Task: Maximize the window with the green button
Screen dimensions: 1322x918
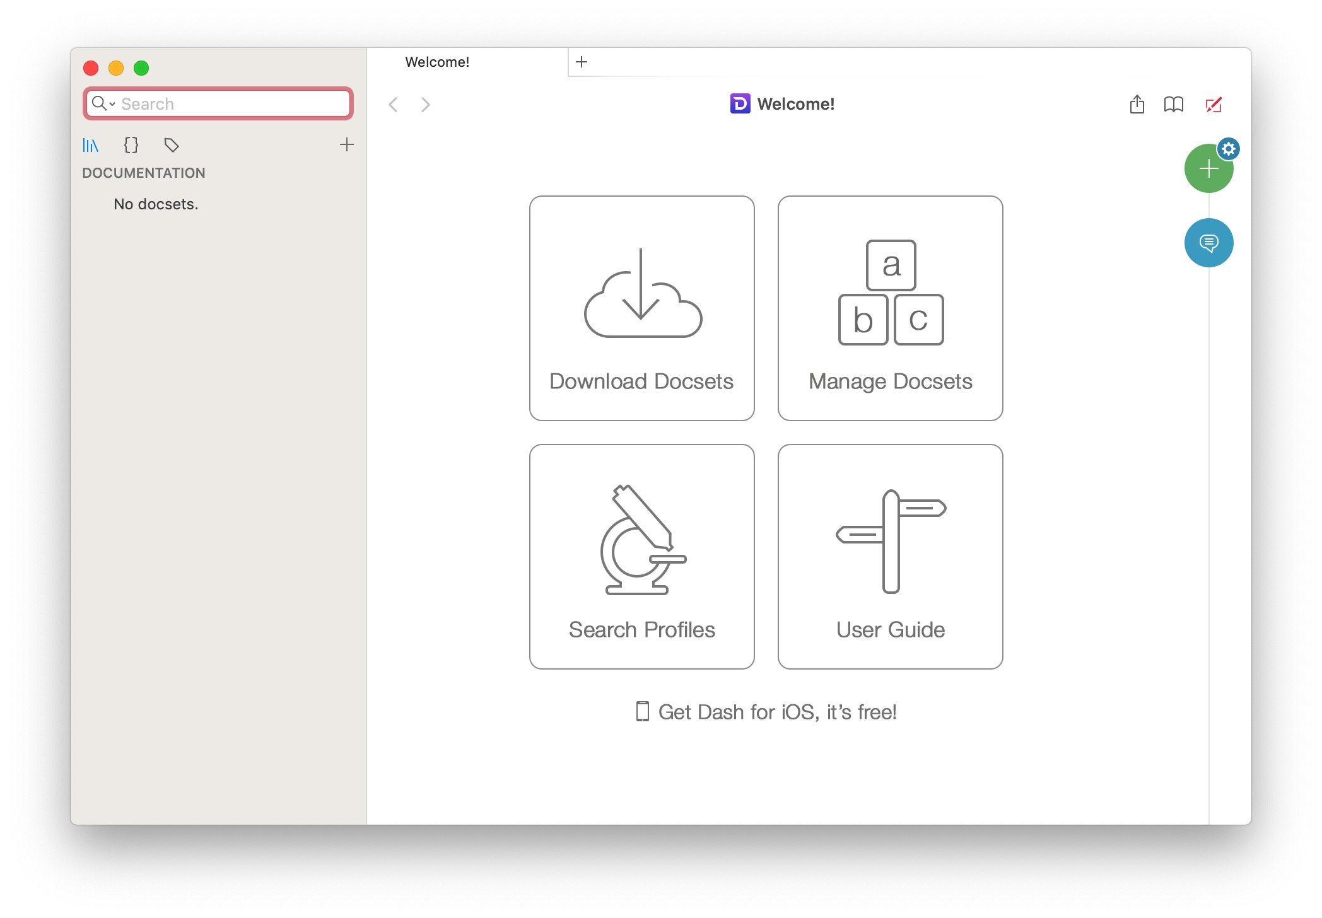Action: tap(141, 68)
